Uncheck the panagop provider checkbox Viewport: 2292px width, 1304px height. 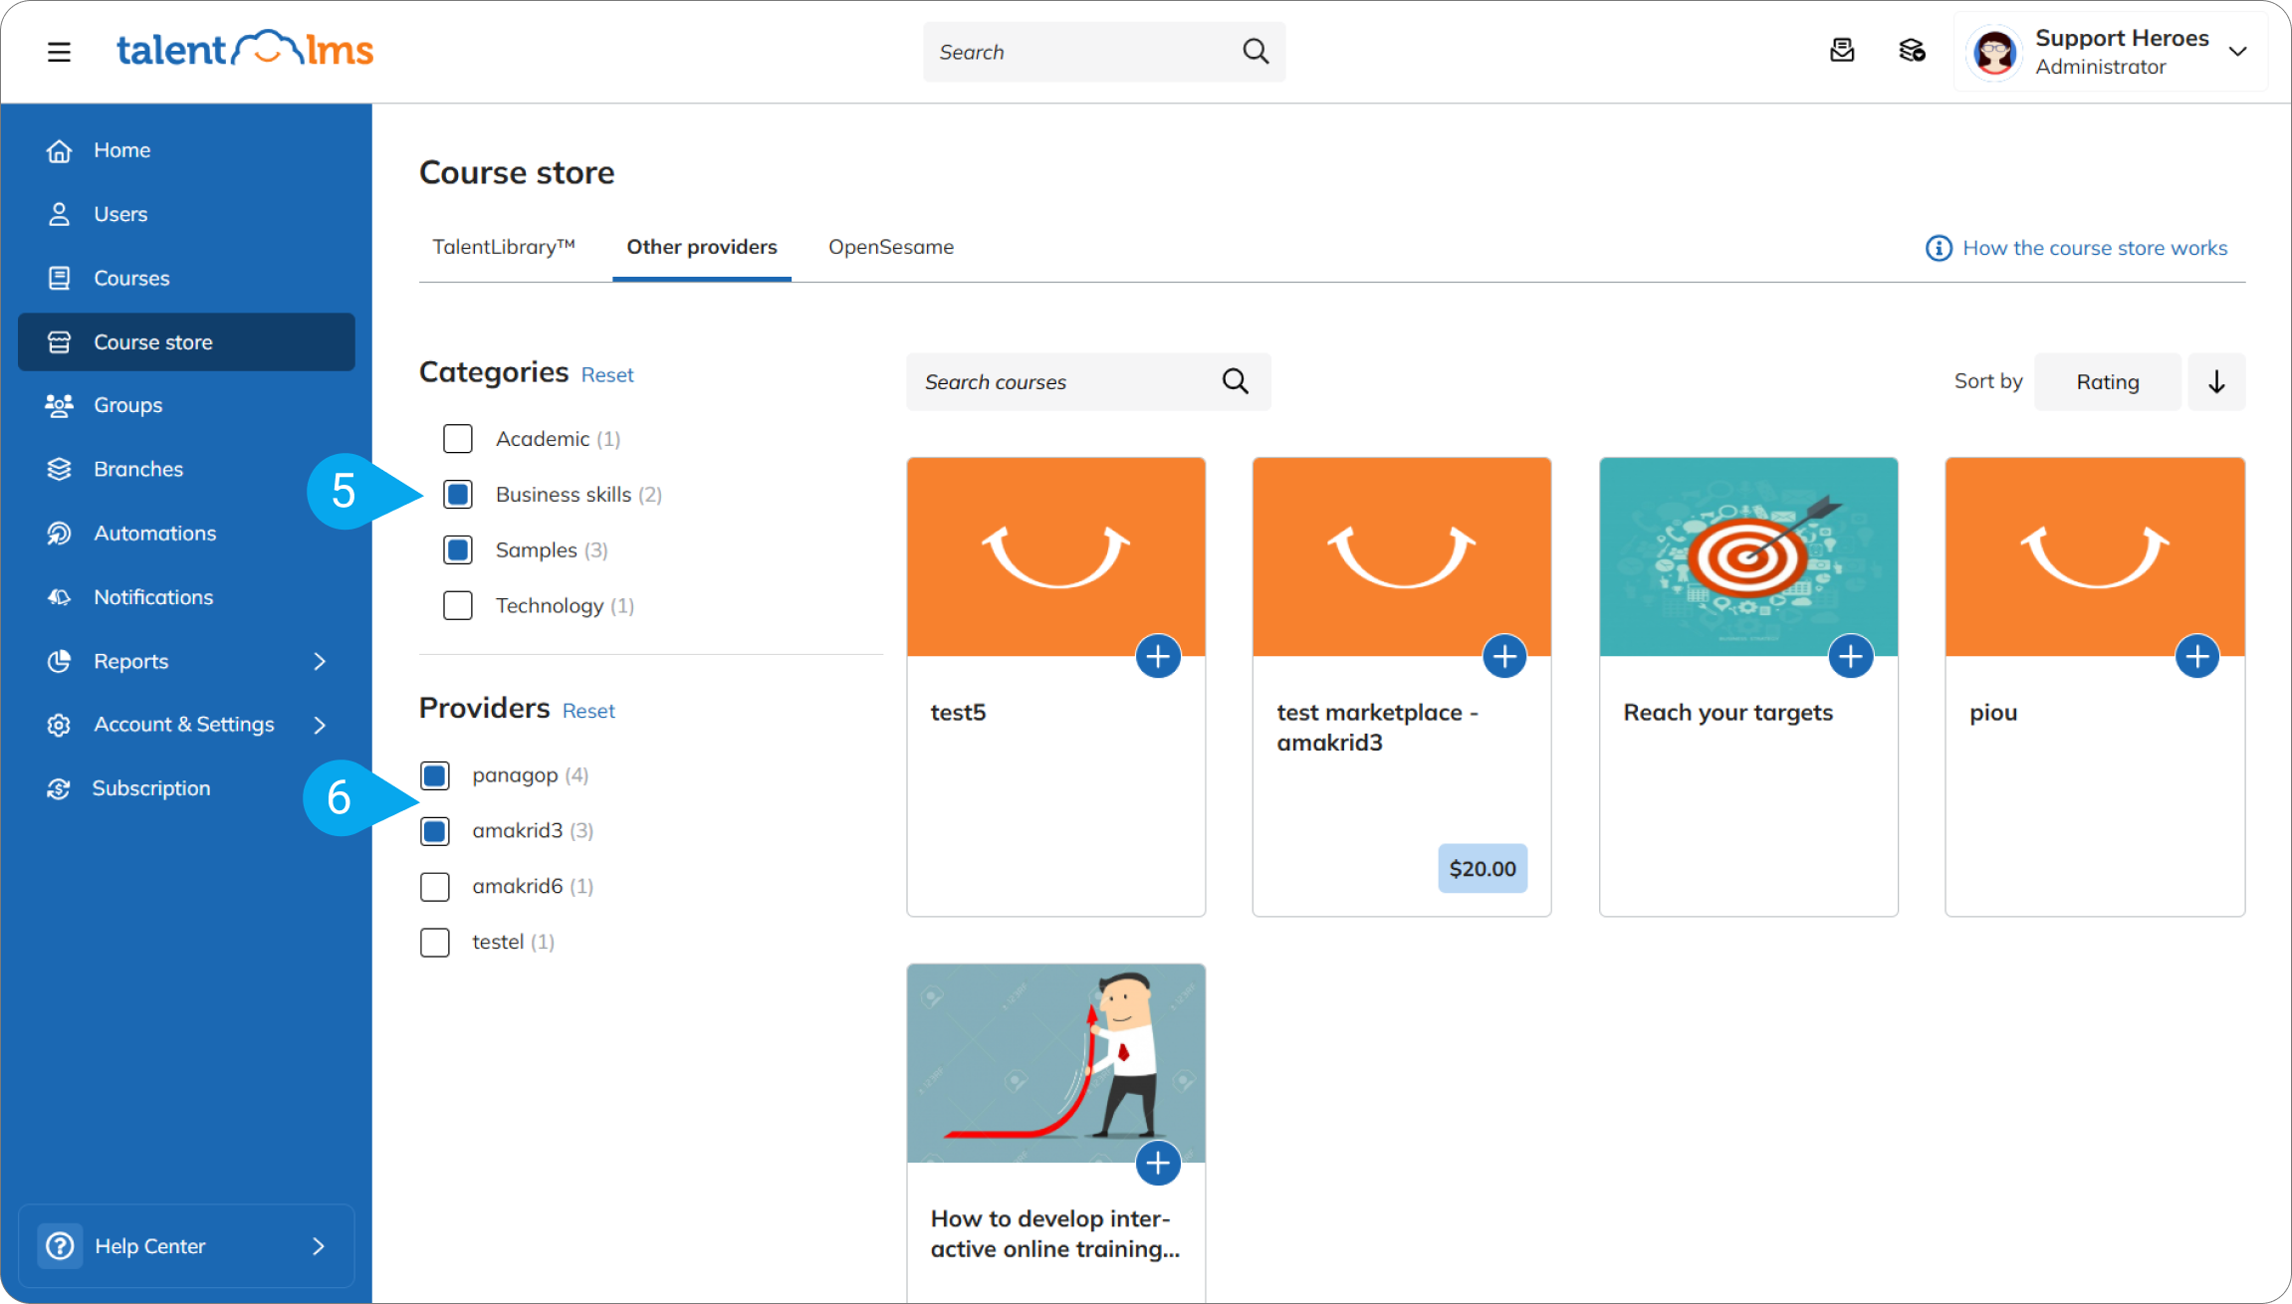[x=435, y=775]
